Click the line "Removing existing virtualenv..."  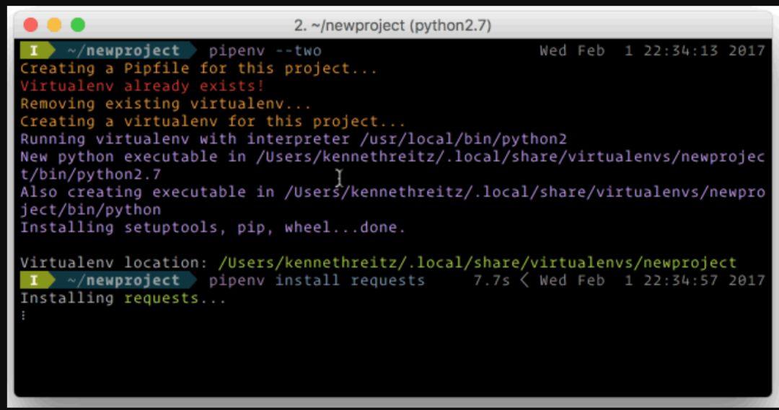(165, 104)
